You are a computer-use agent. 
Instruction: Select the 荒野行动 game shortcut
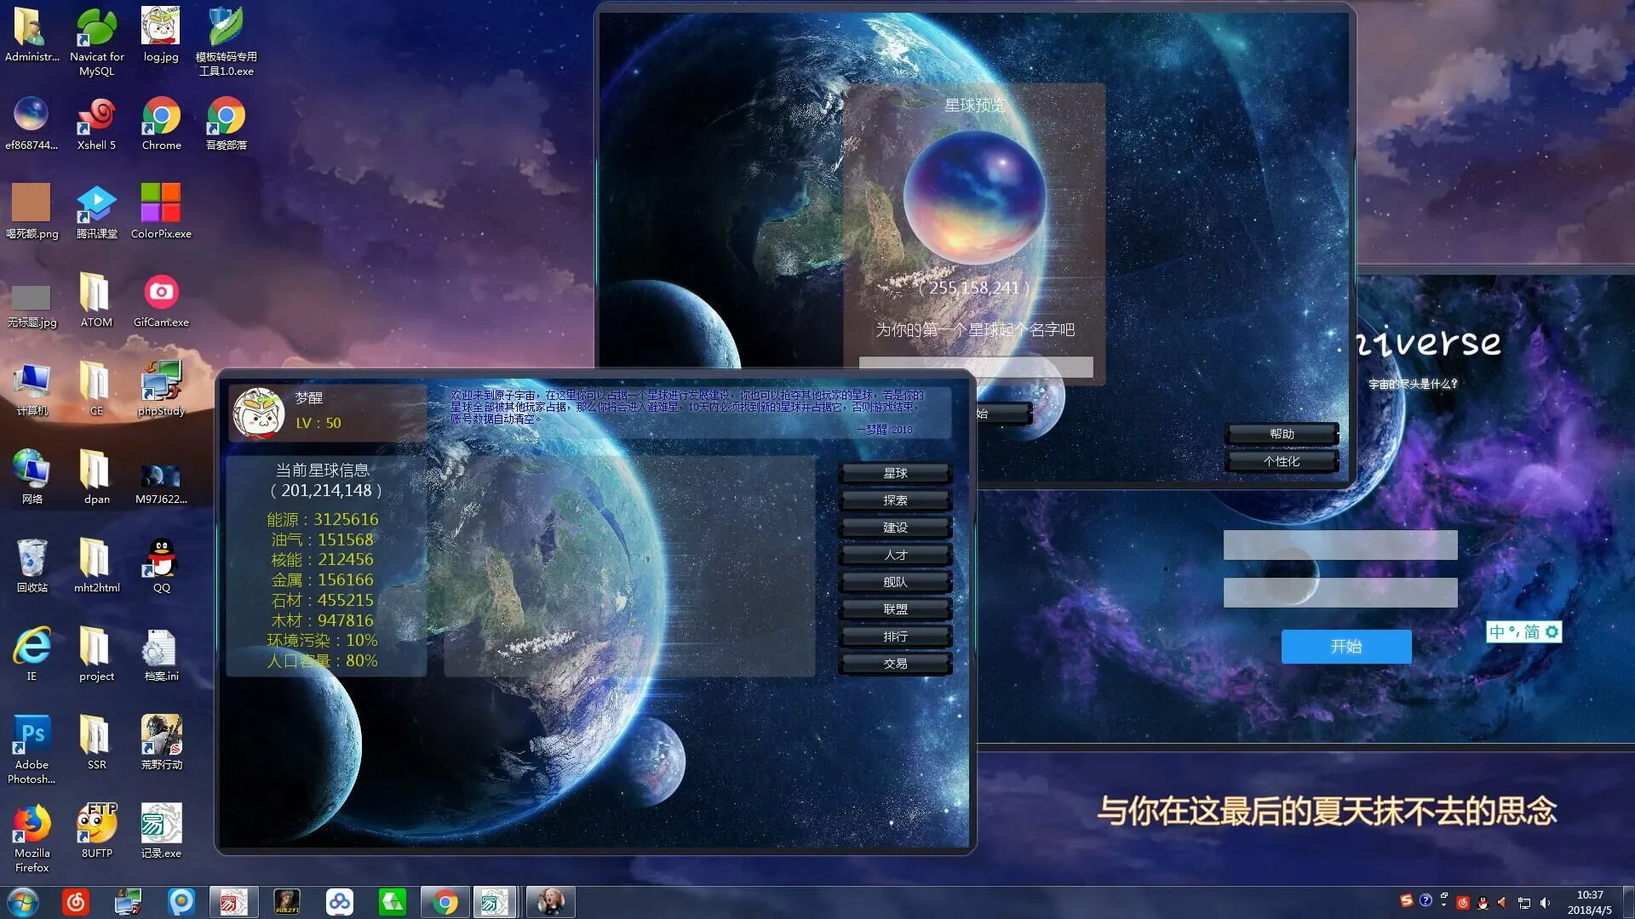(161, 743)
